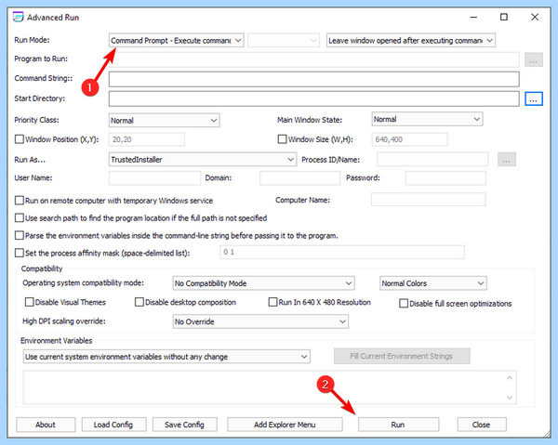Check Use search path to find program location
558x445 pixels.
[x=20, y=218]
